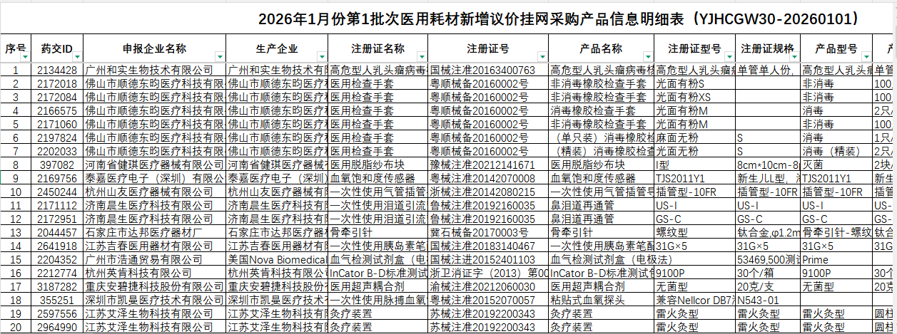Open the 产品名称 filter dropdown
The height and width of the screenshot is (334, 897).
(x=647, y=56)
